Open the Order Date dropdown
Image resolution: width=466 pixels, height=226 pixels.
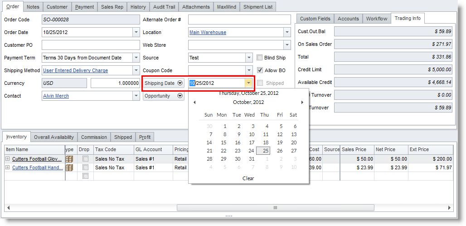pos(136,32)
